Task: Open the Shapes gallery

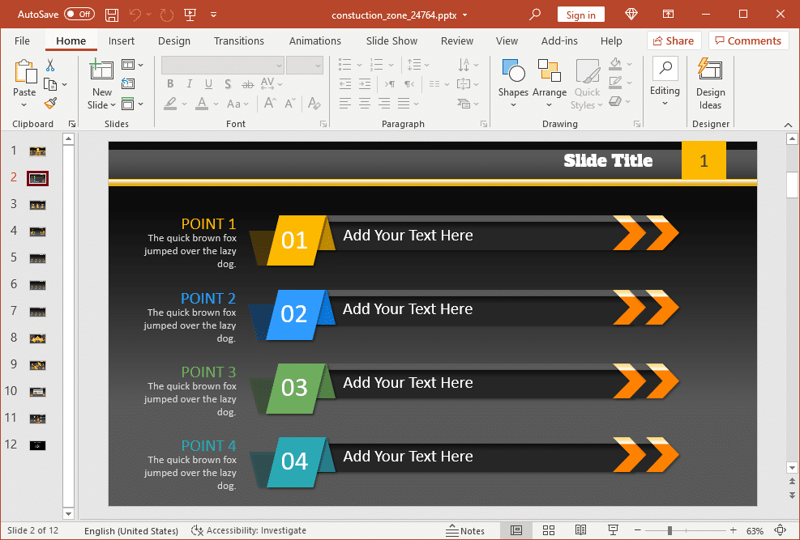Action: click(x=513, y=79)
